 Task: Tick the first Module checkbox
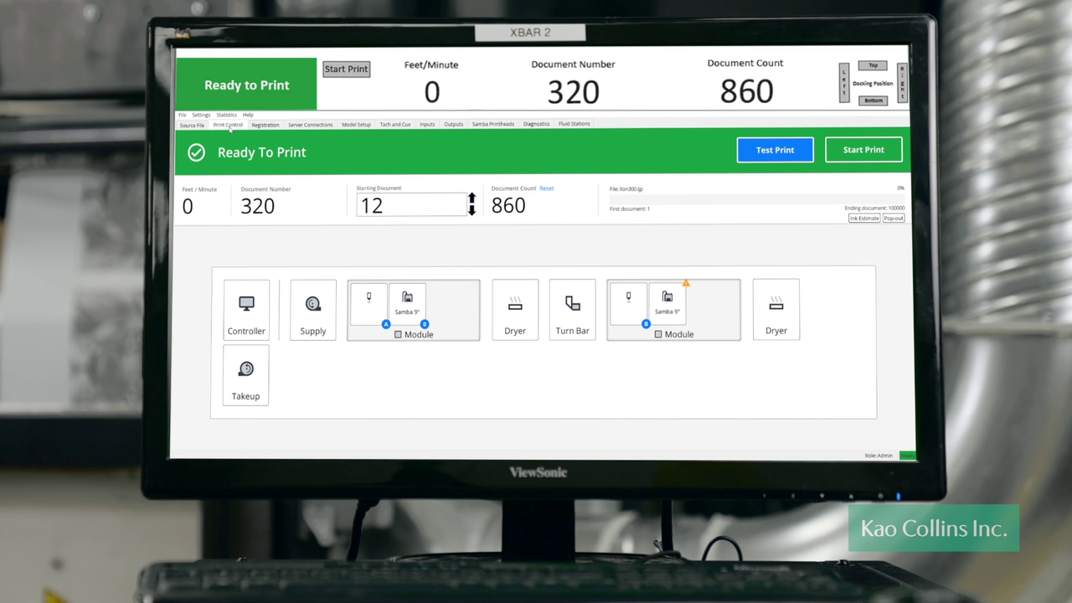(x=398, y=335)
